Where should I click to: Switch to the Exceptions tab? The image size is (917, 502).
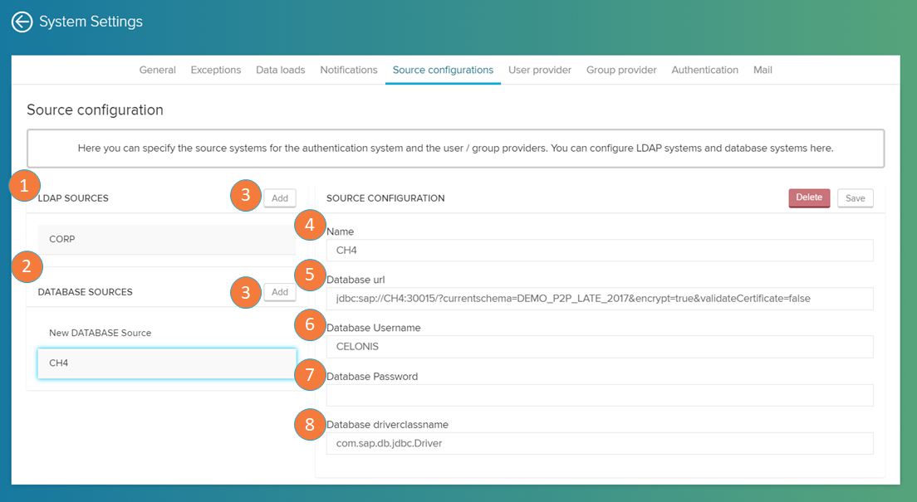(215, 71)
